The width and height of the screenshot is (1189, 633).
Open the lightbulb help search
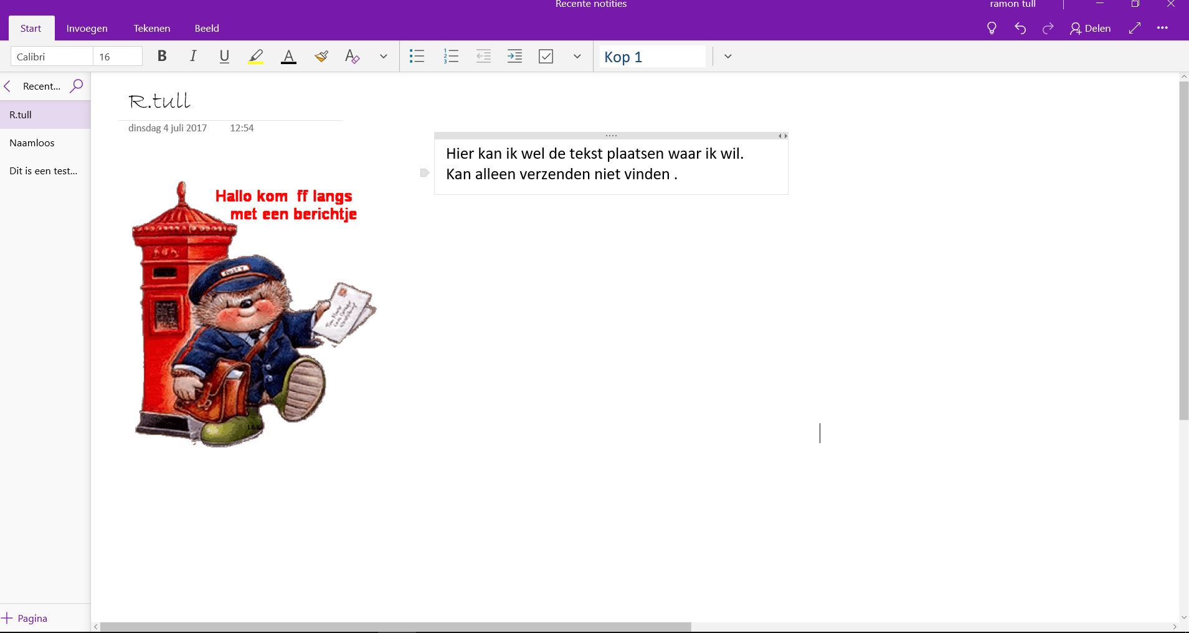pyautogui.click(x=992, y=29)
